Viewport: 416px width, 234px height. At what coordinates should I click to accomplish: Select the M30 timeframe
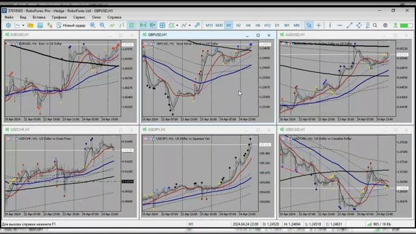tap(219, 25)
